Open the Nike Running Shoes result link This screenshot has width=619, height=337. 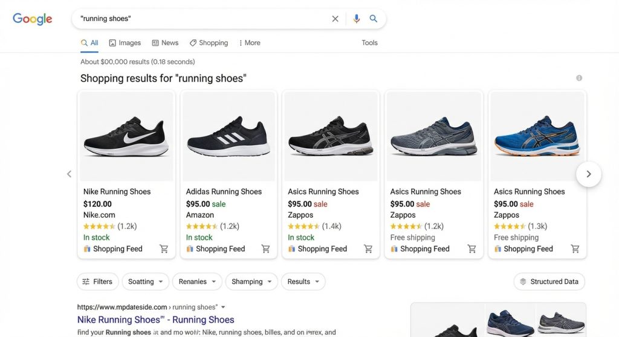tap(155, 320)
